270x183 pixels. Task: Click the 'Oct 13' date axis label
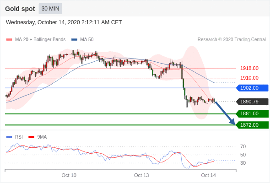coord(141,175)
